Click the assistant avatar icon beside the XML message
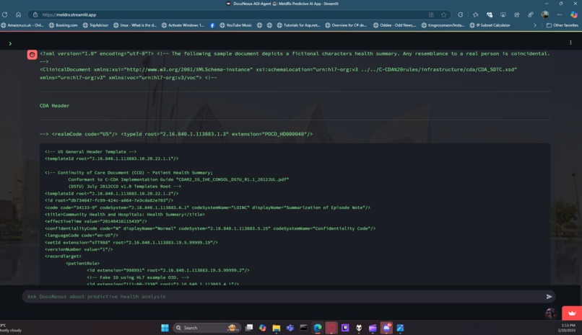Image resolution: width=582 pixels, height=335 pixels. [x=32, y=55]
